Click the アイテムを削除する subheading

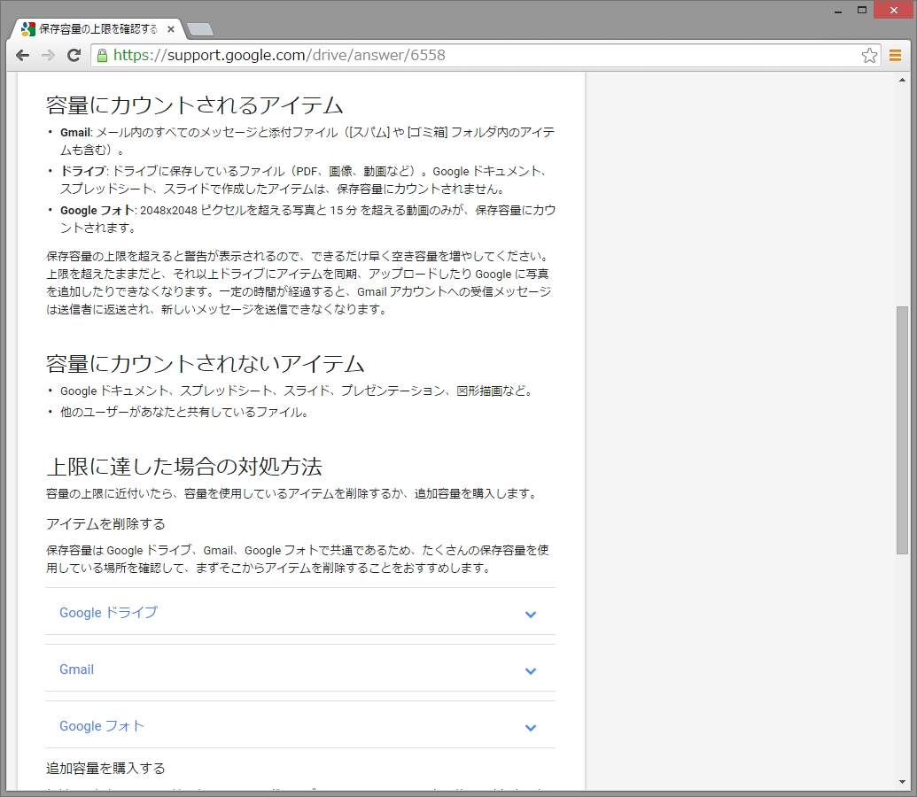pyautogui.click(x=105, y=524)
